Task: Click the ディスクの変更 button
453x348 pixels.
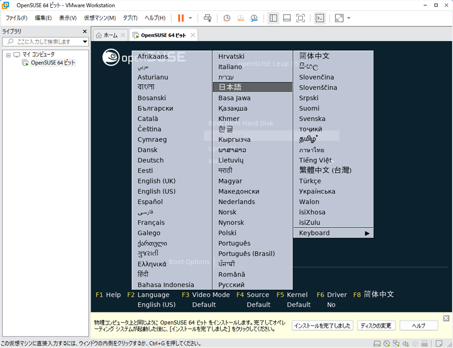Action: click(x=376, y=326)
